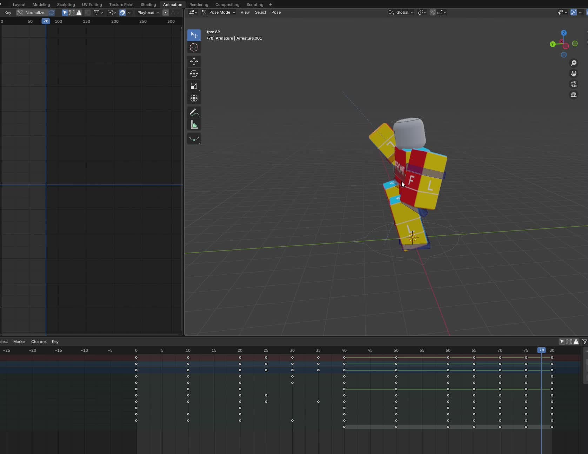588x454 pixels.
Task: Toggle the camera view icon
Action: (574, 84)
